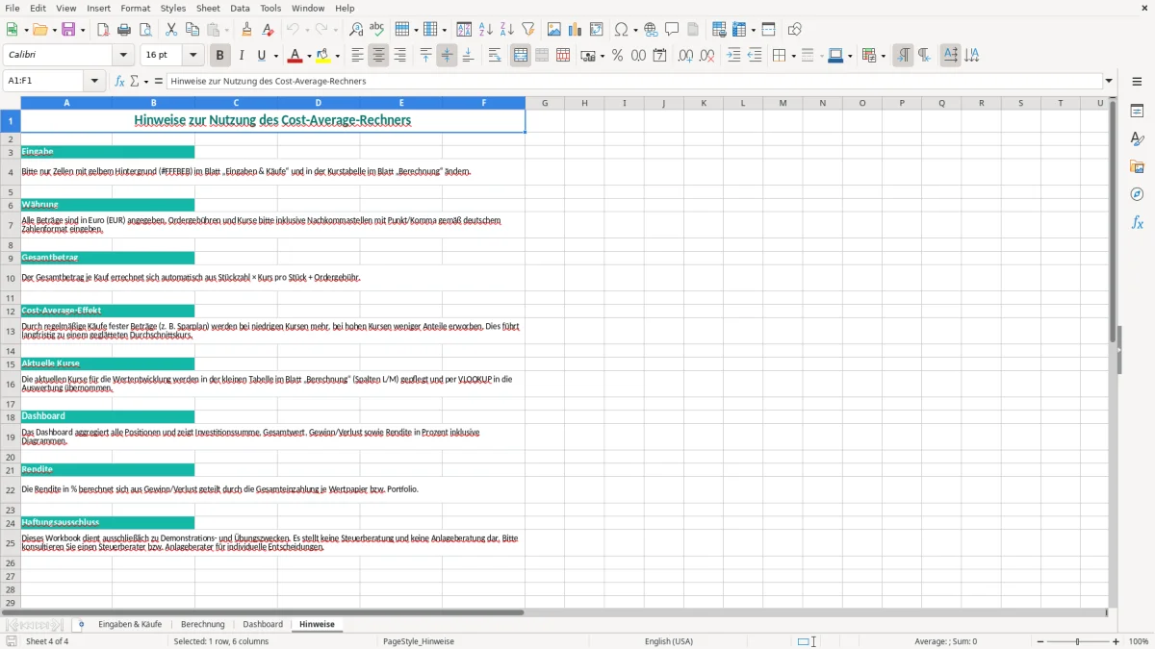Open the font size dropdown
Screen dimensions: 1155x649
click(193, 56)
